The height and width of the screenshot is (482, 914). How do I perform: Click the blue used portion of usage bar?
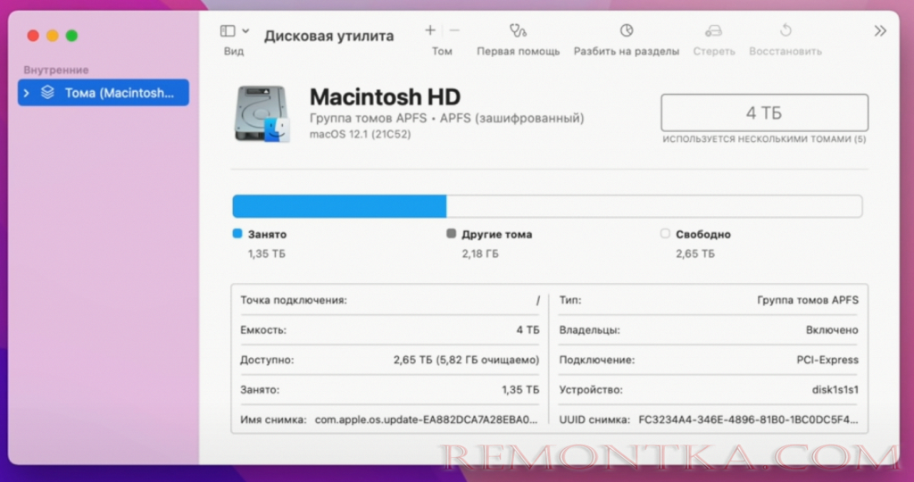pyautogui.click(x=339, y=206)
